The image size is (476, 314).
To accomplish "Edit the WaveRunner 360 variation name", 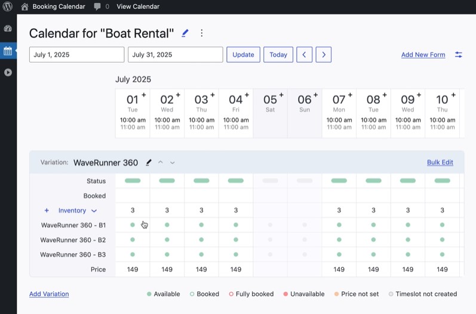I will [149, 162].
